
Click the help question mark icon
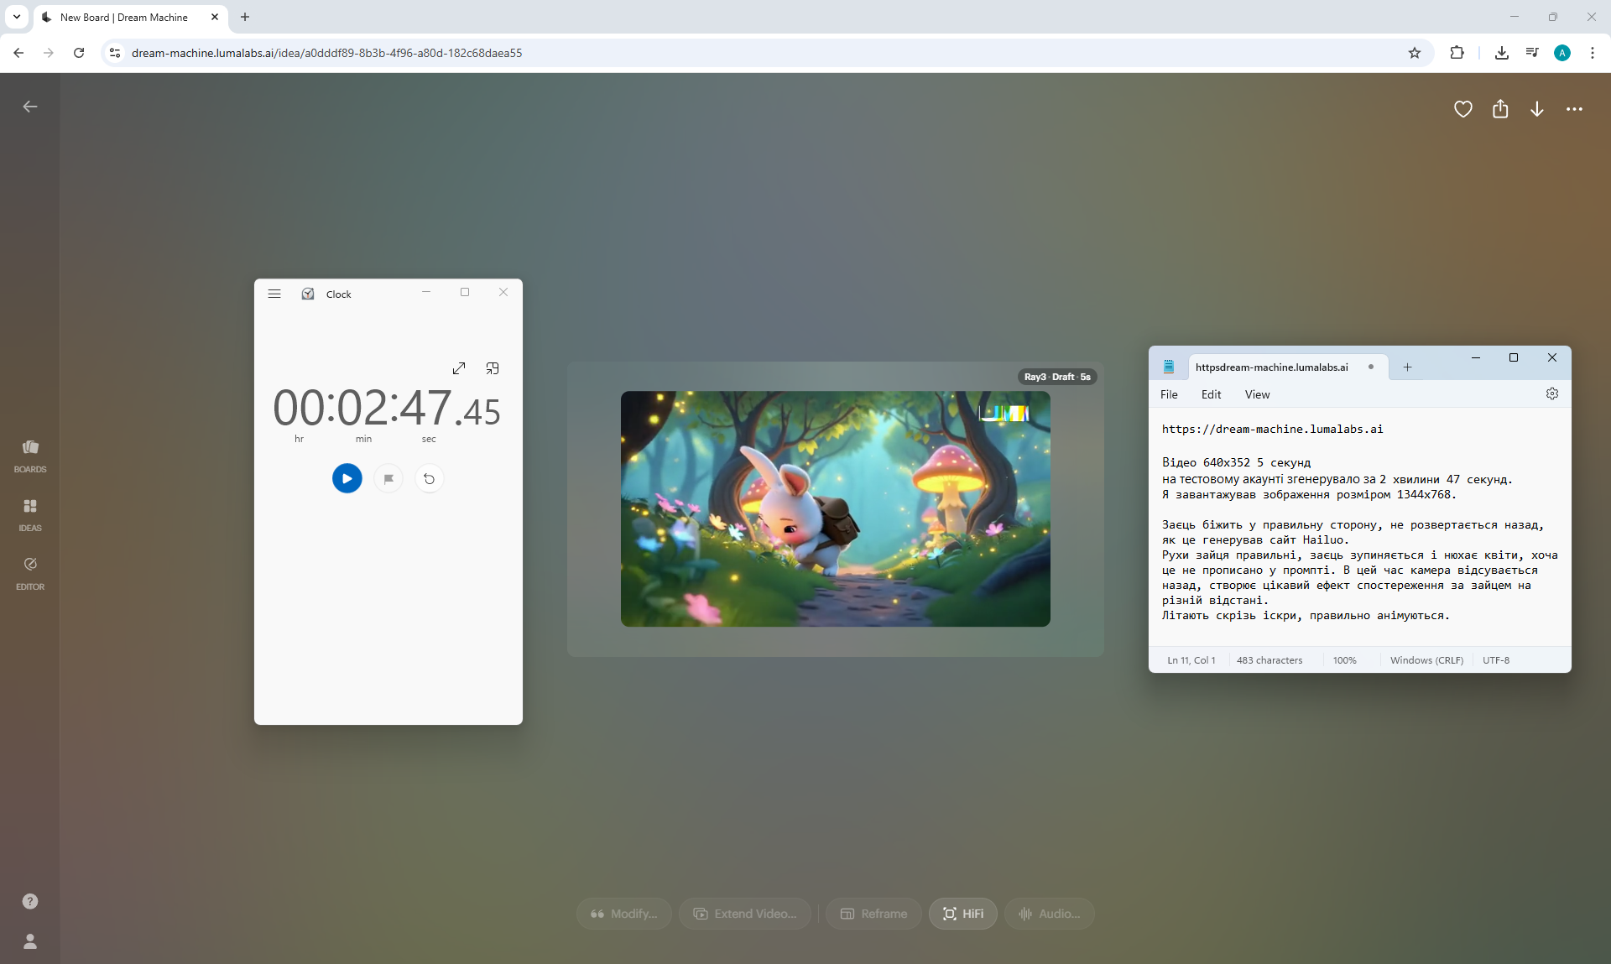click(x=30, y=901)
